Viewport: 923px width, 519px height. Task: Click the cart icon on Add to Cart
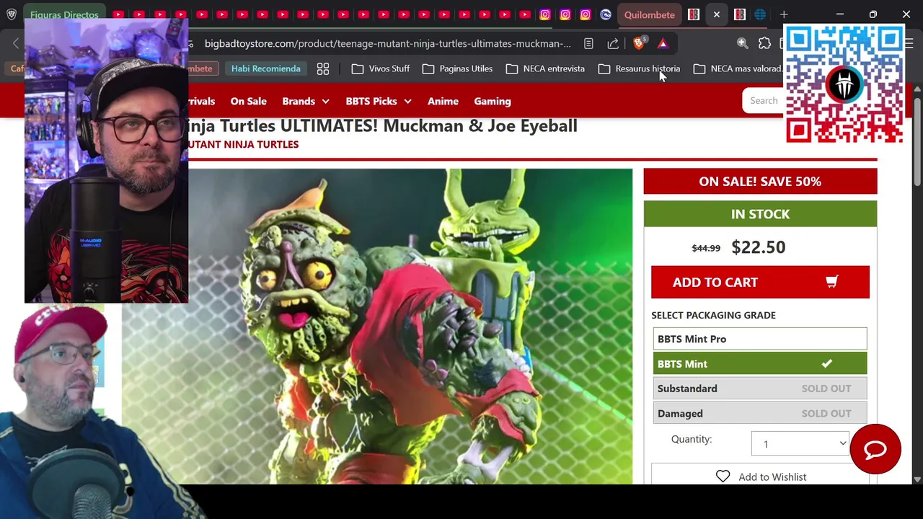point(831,282)
